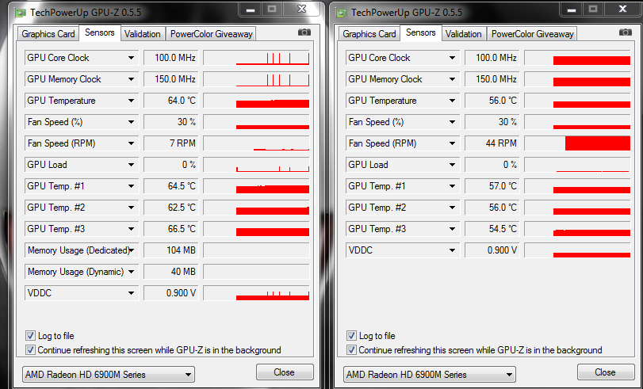This screenshot has height=389, width=643.
Task: Click 64.0 °C GPU Temperature value in left window
Action: [171, 101]
